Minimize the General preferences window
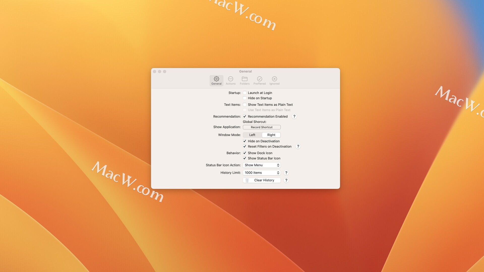Screen dimensions: 484x272 click(x=160, y=72)
